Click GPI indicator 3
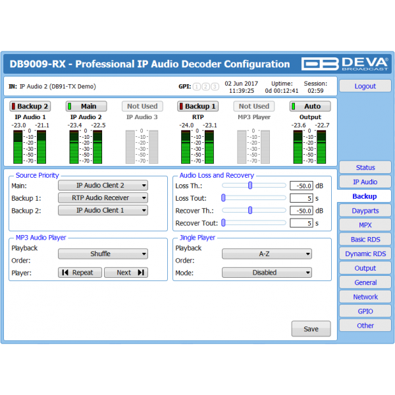The width and height of the screenshot is (395, 395). pos(215,87)
